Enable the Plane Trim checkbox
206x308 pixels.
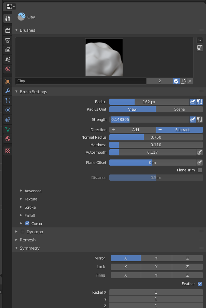click(x=200, y=170)
